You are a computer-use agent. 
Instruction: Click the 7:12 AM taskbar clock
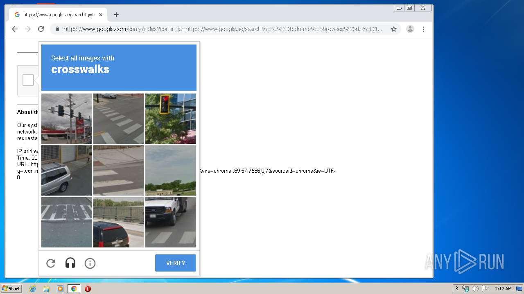(x=503, y=289)
